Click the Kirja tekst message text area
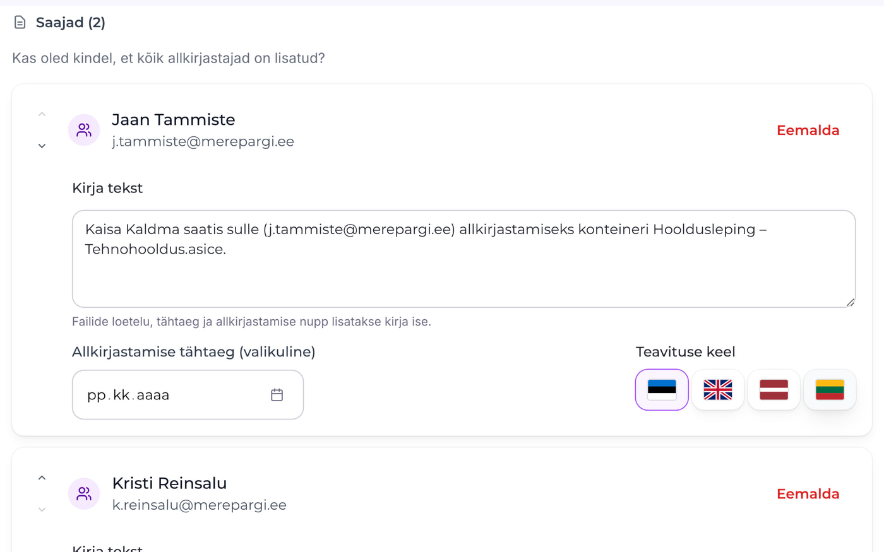 coord(463,259)
